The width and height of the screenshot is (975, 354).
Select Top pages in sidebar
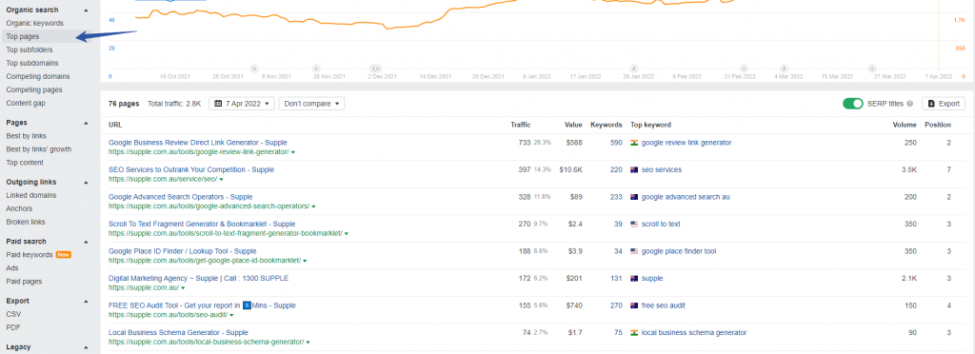pos(23,37)
